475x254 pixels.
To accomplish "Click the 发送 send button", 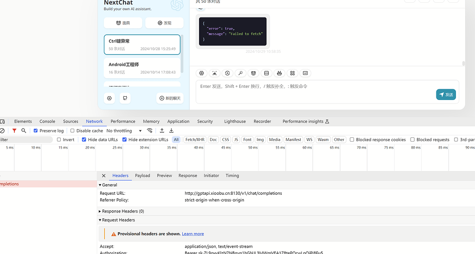I will click(x=446, y=94).
